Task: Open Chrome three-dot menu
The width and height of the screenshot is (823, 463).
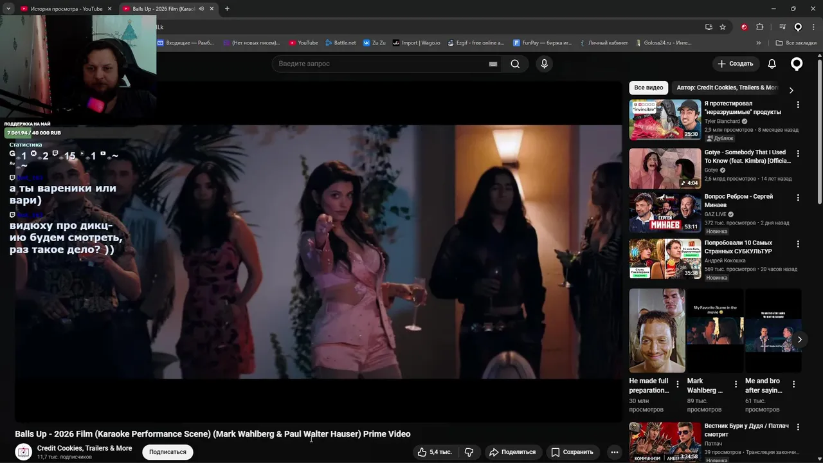Action: (813, 27)
